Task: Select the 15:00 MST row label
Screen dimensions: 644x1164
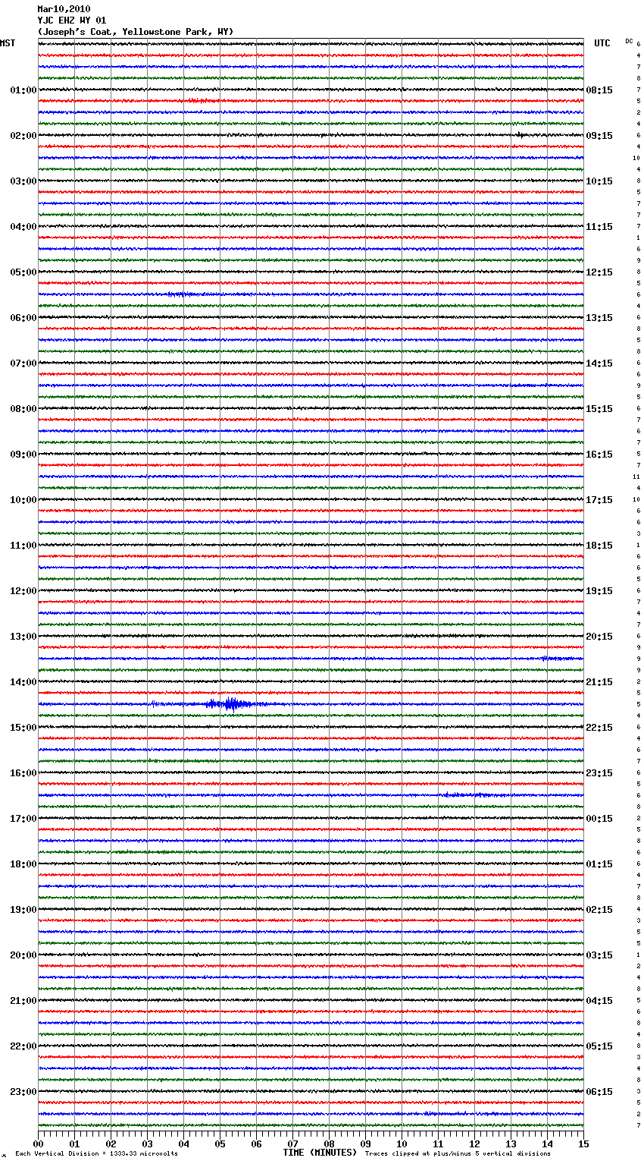Action: pos(23,728)
